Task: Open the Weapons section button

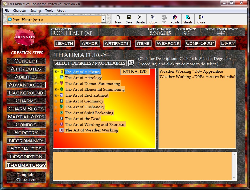Action: [x=168, y=43]
